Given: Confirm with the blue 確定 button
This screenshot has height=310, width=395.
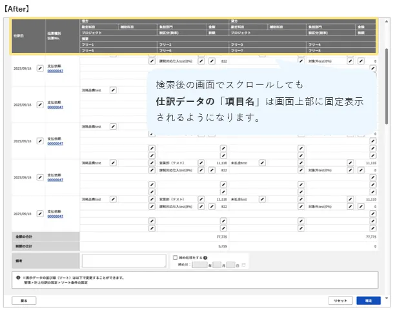Looking at the screenshot, I should 369,300.
